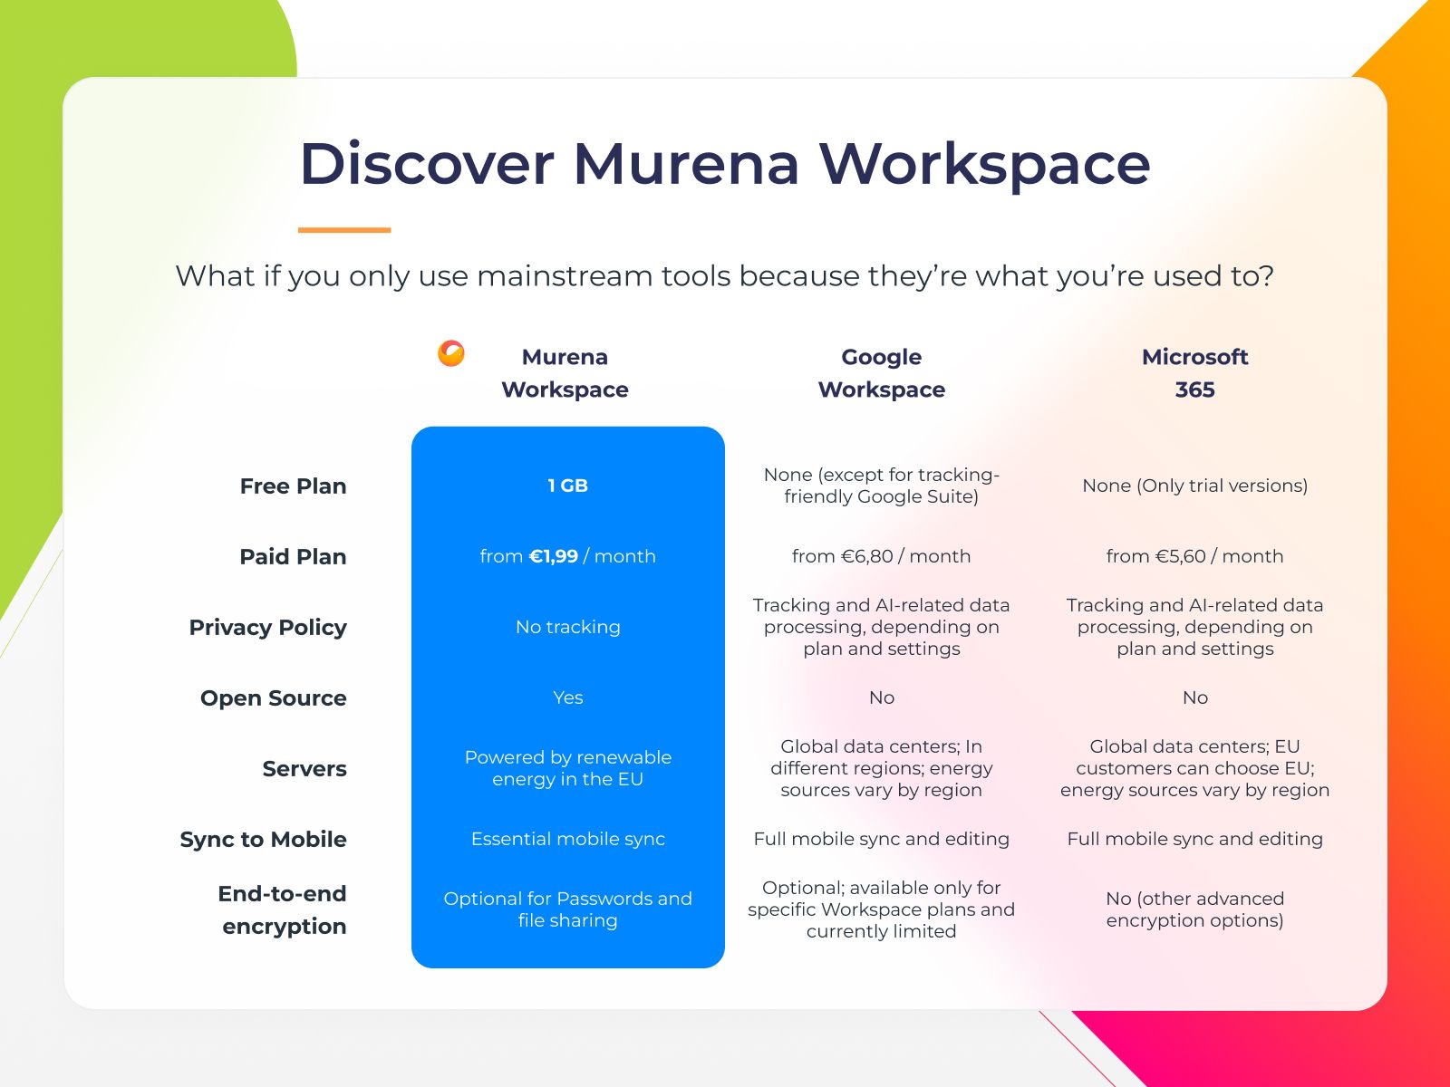Click the Essential mobile sync cell
Screen dimensions: 1450x1087
(x=567, y=839)
